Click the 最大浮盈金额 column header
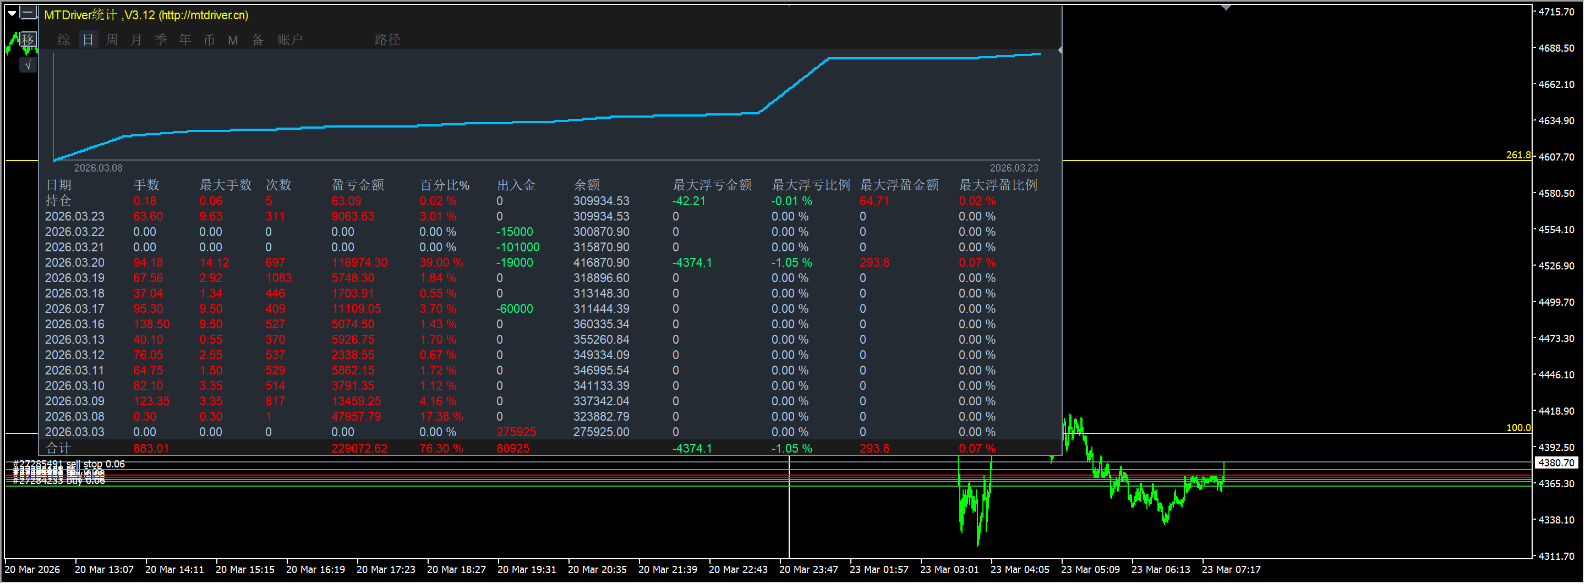The width and height of the screenshot is (1585, 584). click(x=900, y=185)
